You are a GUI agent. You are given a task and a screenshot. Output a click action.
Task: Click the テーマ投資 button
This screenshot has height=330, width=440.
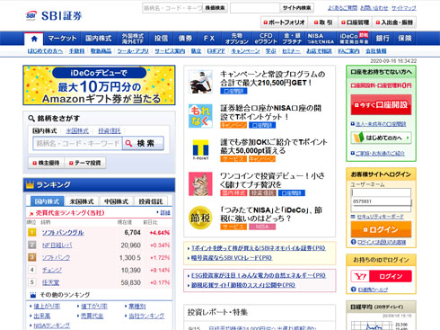pyautogui.click(x=85, y=163)
